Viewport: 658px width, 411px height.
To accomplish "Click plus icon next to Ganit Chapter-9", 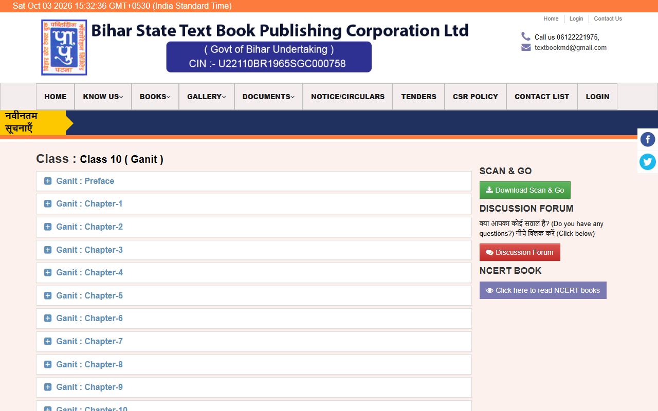I will pos(48,387).
